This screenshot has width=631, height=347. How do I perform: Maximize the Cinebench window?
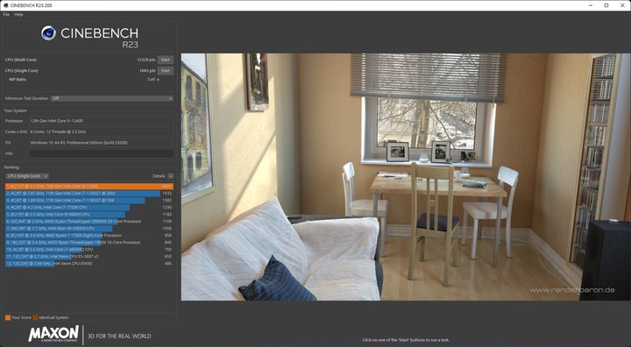606,5
